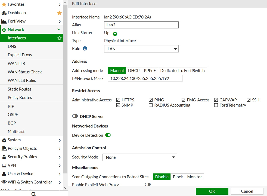Open the Security Mode dropdown
This screenshot has width=267, height=196.
point(140,157)
